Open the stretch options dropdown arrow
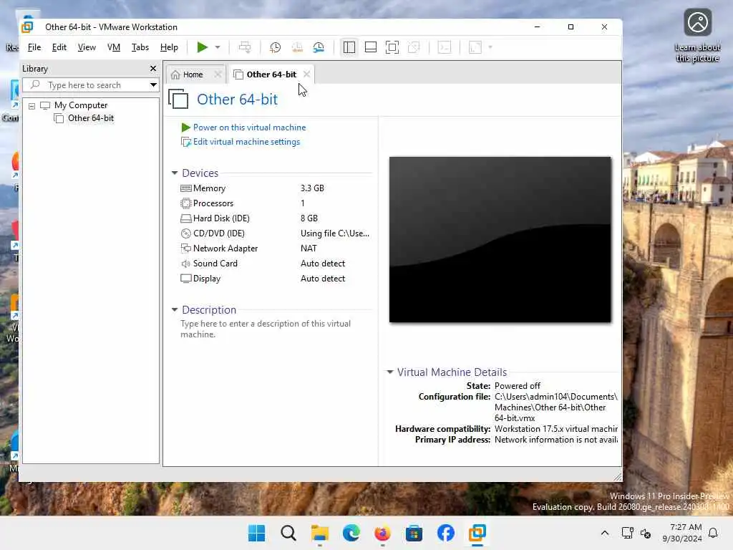The width and height of the screenshot is (733, 550). tap(490, 47)
